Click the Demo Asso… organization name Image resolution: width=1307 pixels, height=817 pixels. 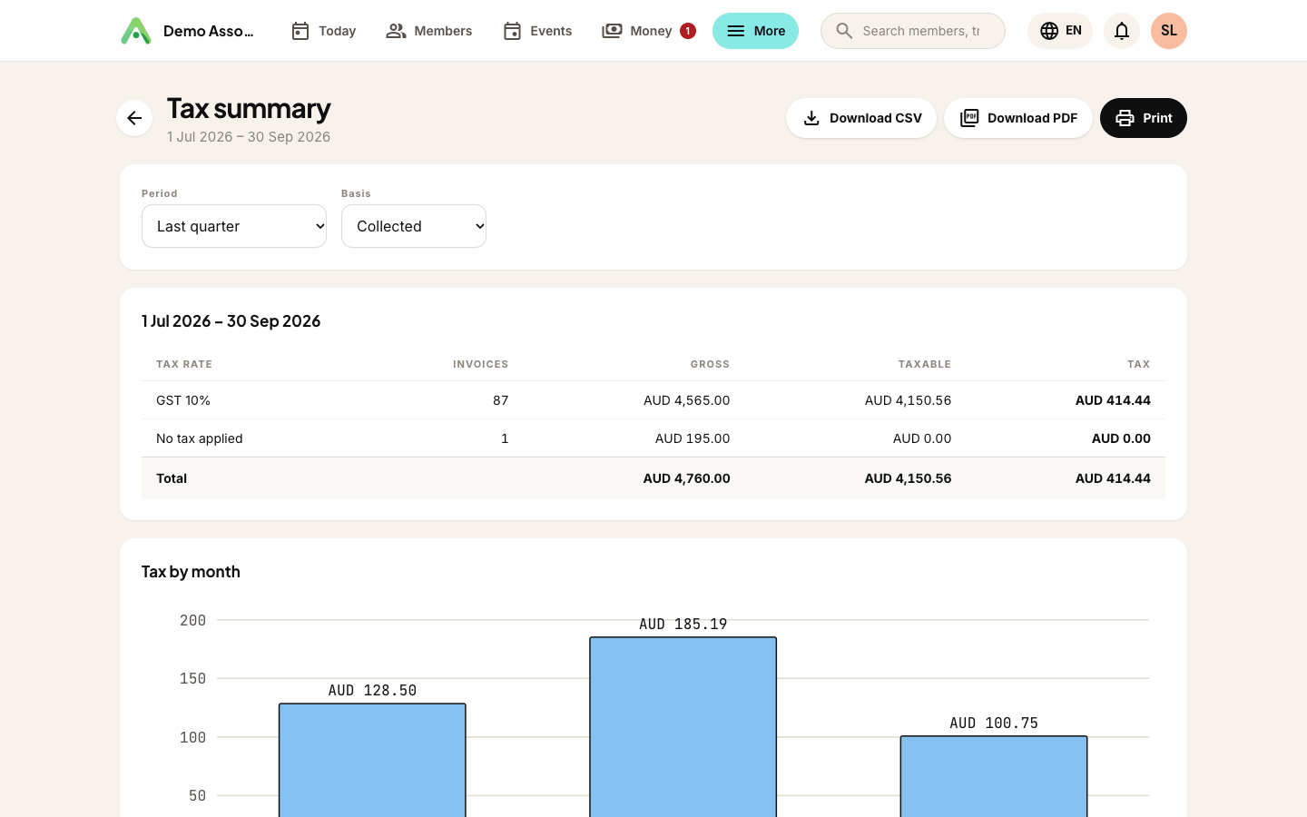tap(209, 31)
